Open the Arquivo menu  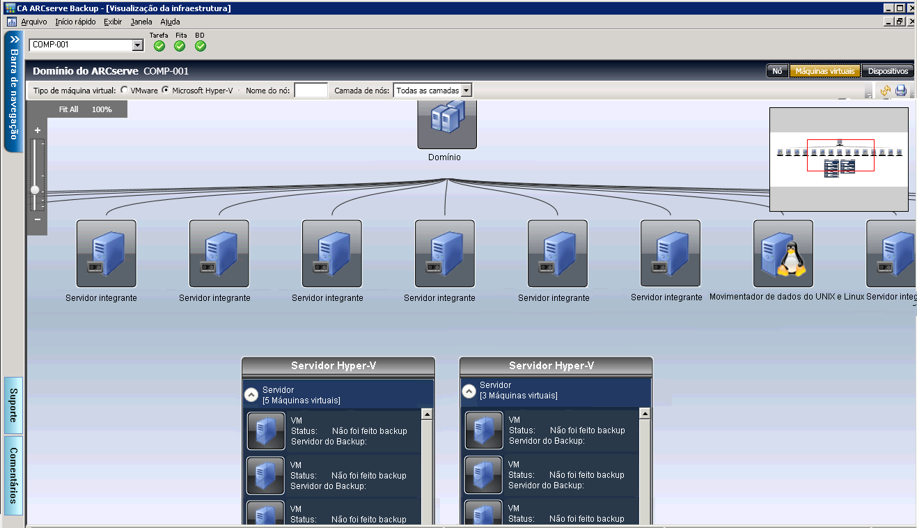34,22
